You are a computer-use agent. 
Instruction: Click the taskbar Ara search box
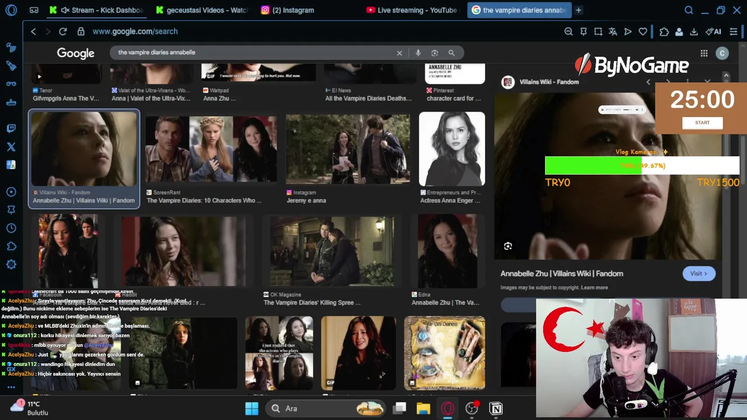[327, 408]
